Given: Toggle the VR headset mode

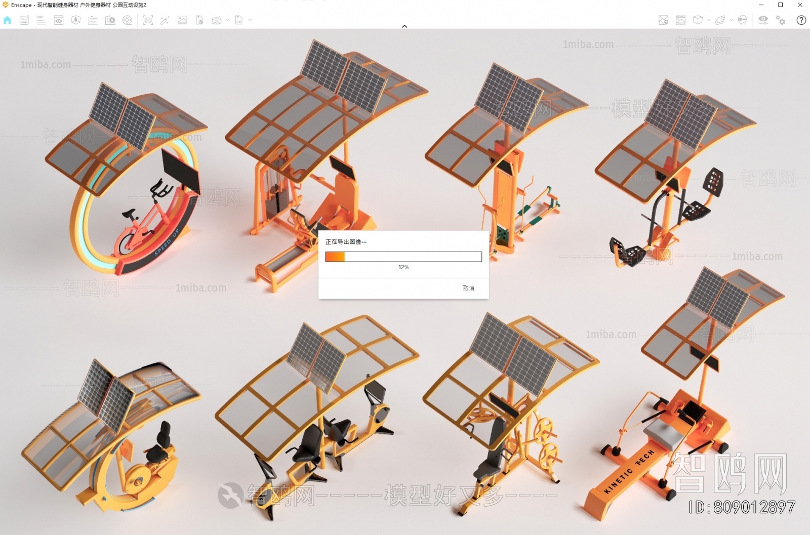Looking at the screenshot, I should pos(742,20).
